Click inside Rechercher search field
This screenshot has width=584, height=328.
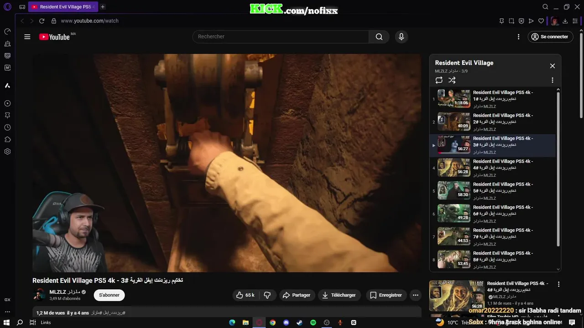tap(281, 37)
